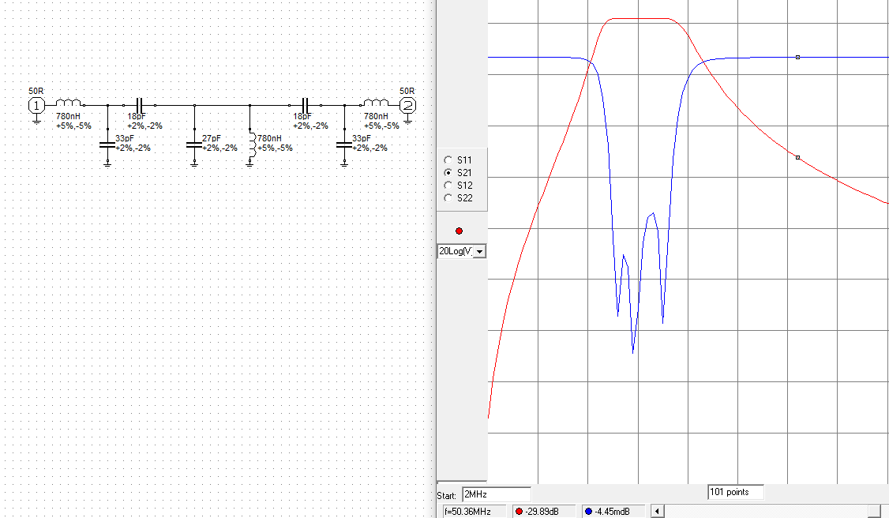Image resolution: width=889 pixels, height=518 pixels.
Task: Select the left series 18pF capacitor
Action: [x=140, y=105]
